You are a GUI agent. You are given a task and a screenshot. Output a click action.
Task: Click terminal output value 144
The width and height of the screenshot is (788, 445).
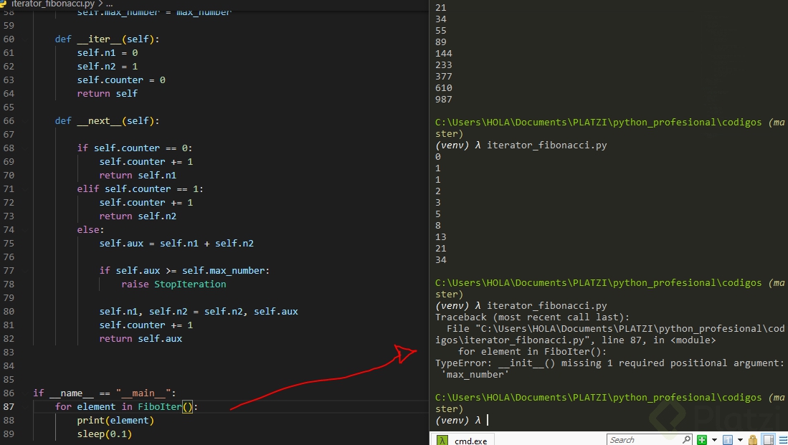click(444, 53)
